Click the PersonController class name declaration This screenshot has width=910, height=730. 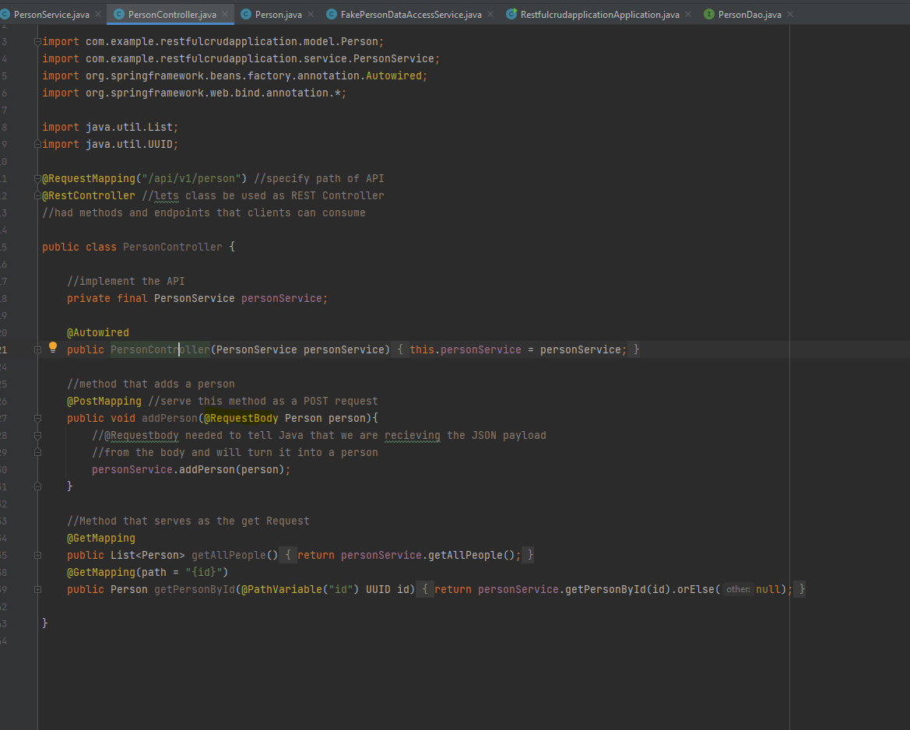tap(172, 247)
